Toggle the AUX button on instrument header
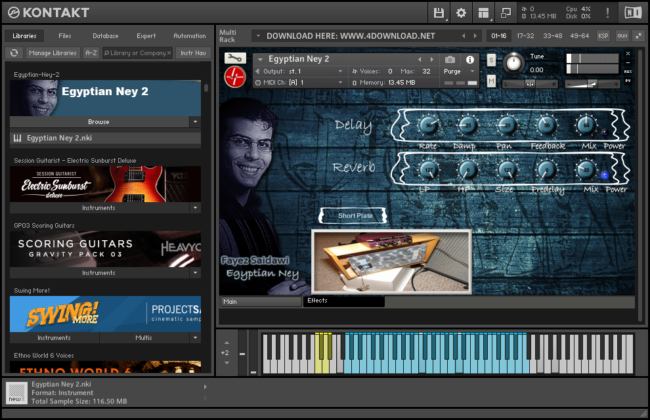 [x=628, y=72]
